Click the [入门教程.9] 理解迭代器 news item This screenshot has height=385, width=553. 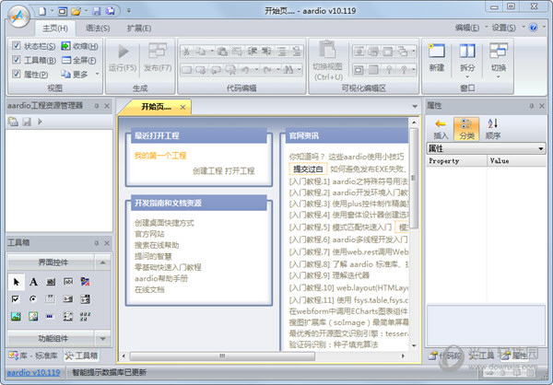click(x=329, y=275)
